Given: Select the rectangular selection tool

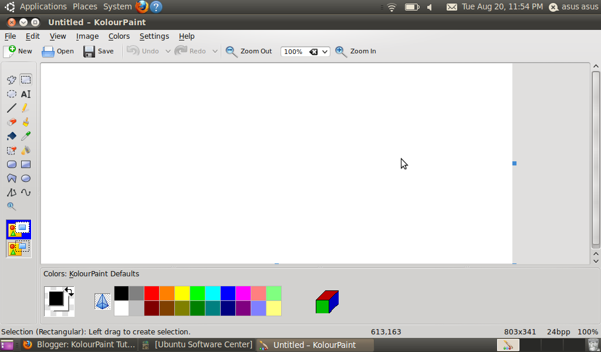Looking at the screenshot, I should [25, 79].
